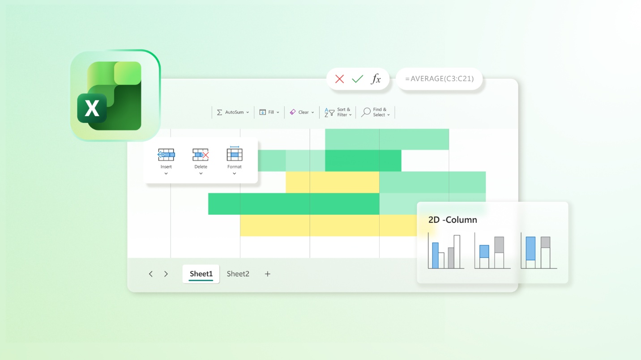This screenshot has height=360, width=641.
Task: Click the Find & Select magnifier icon
Action: (x=366, y=112)
